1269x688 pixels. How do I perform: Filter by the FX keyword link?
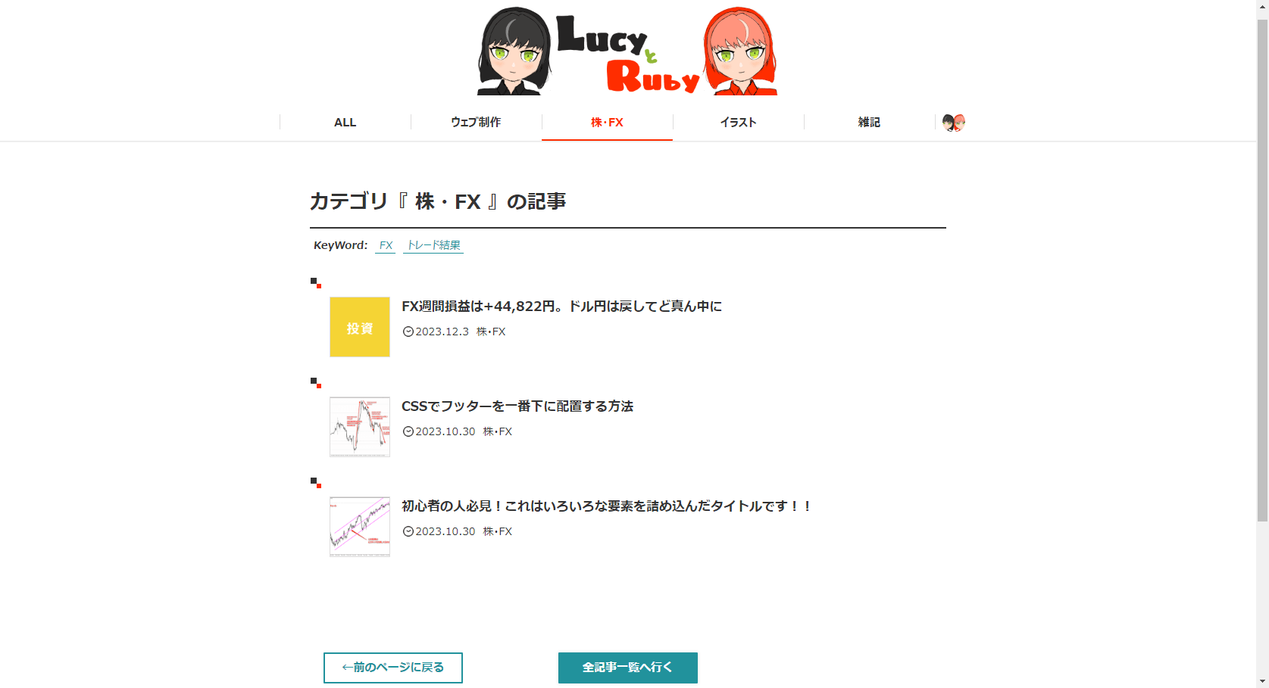coord(386,245)
